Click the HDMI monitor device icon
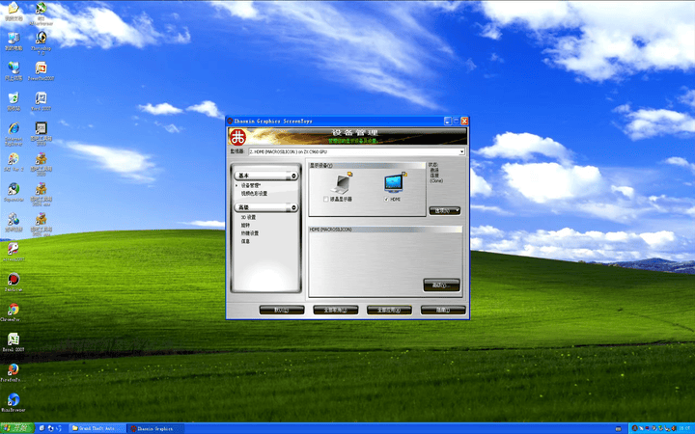The height and width of the screenshot is (434, 695). click(395, 182)
